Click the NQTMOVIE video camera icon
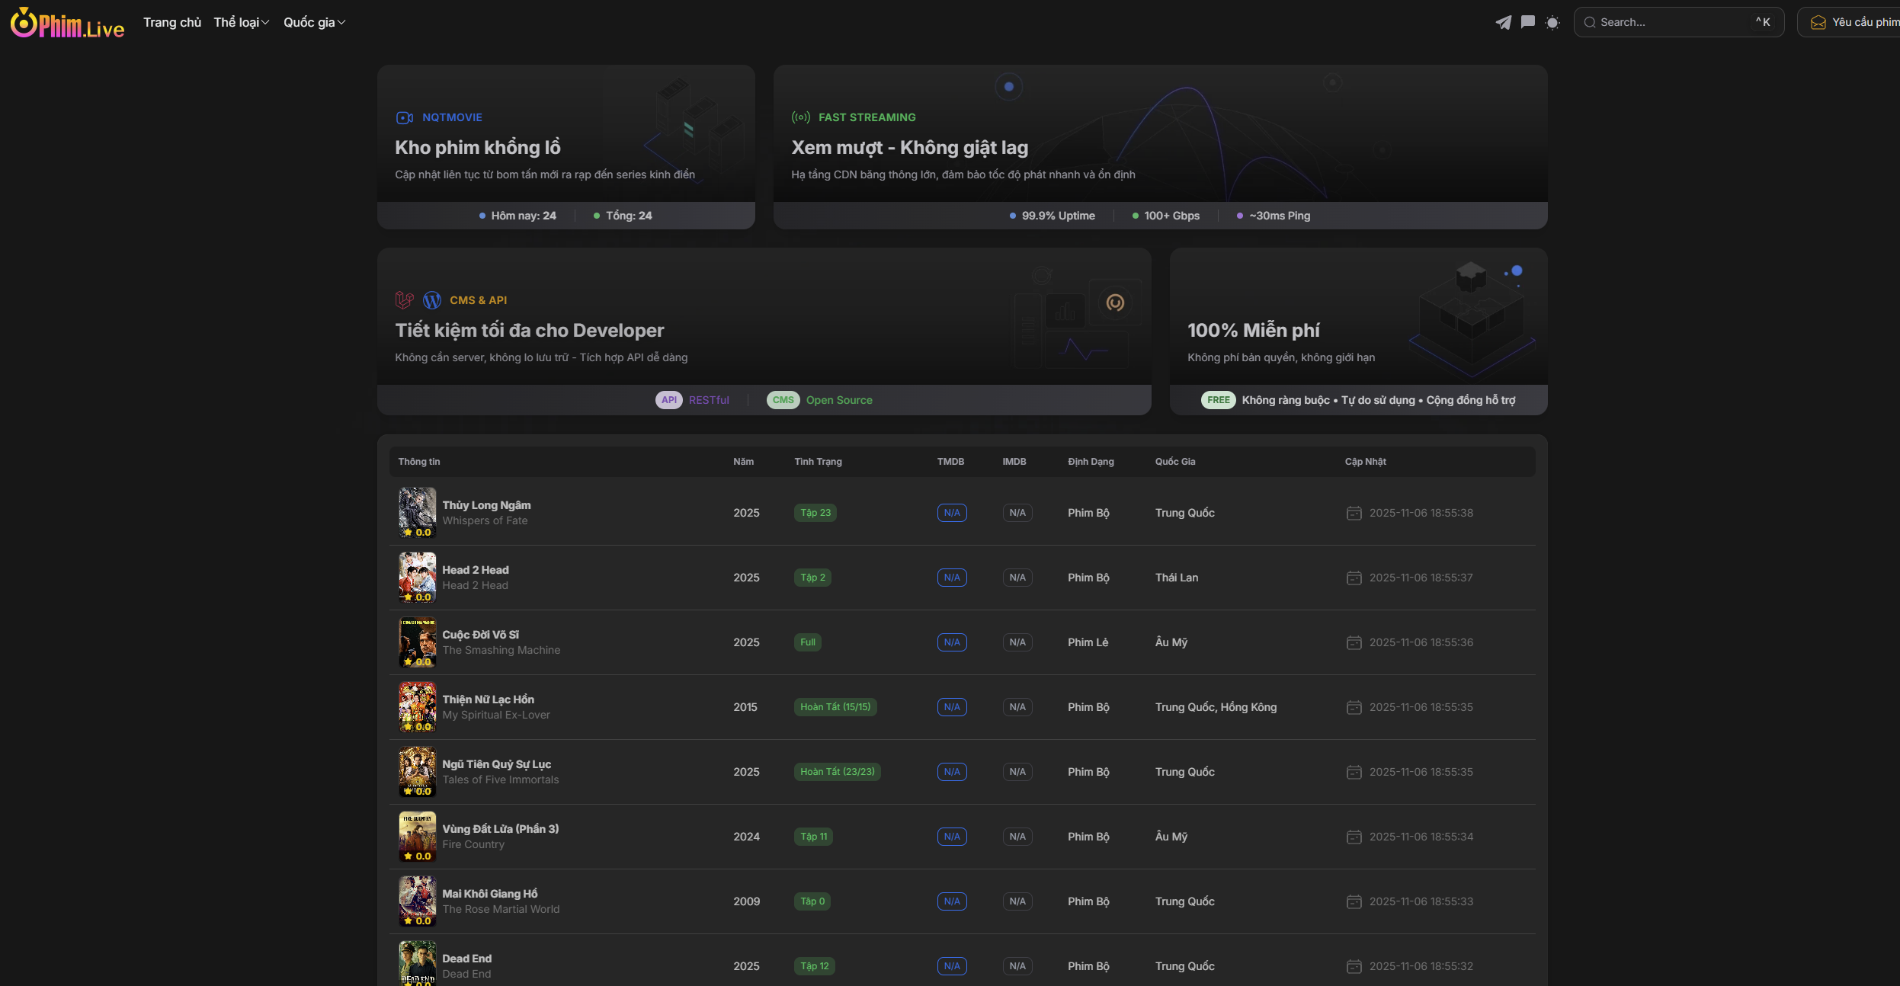This screenshot has width=1900, height=986. [x=405, y=117]
